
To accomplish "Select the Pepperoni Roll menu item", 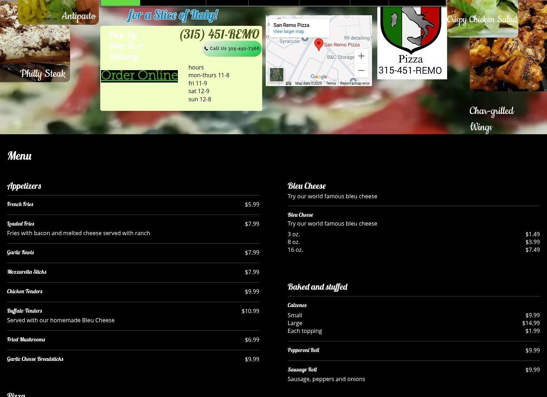I will pyautogui.click(x=303, y=350).
